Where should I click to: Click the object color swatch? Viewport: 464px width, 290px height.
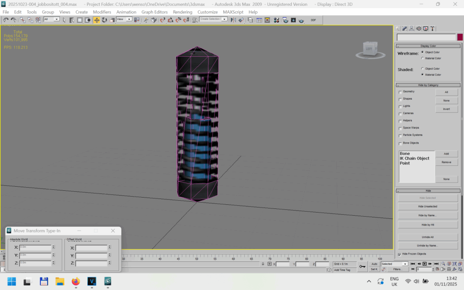coord(460,37)
